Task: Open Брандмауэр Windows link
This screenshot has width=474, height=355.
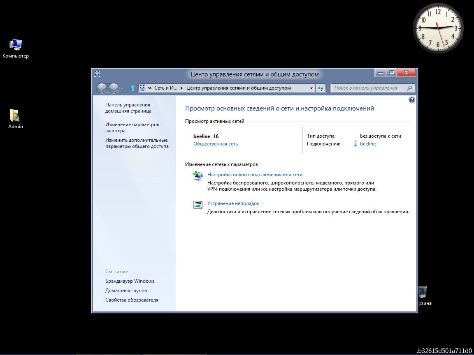Action: (130, 281)
